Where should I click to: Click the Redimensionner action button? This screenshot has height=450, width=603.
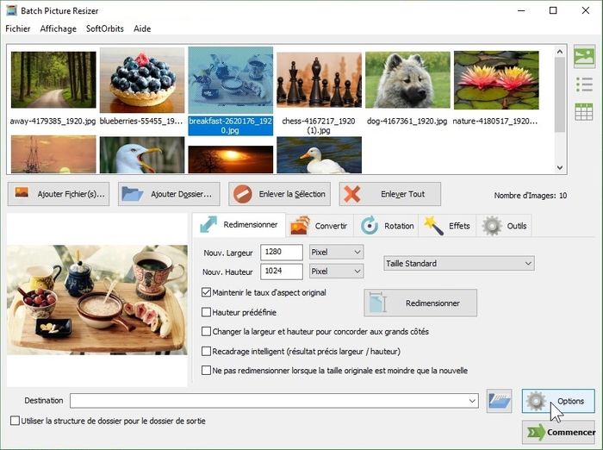420,303
